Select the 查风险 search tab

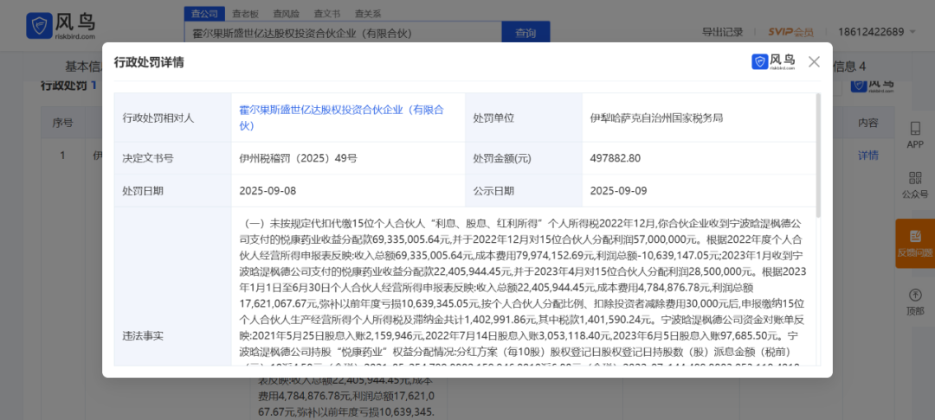[286, 14]
